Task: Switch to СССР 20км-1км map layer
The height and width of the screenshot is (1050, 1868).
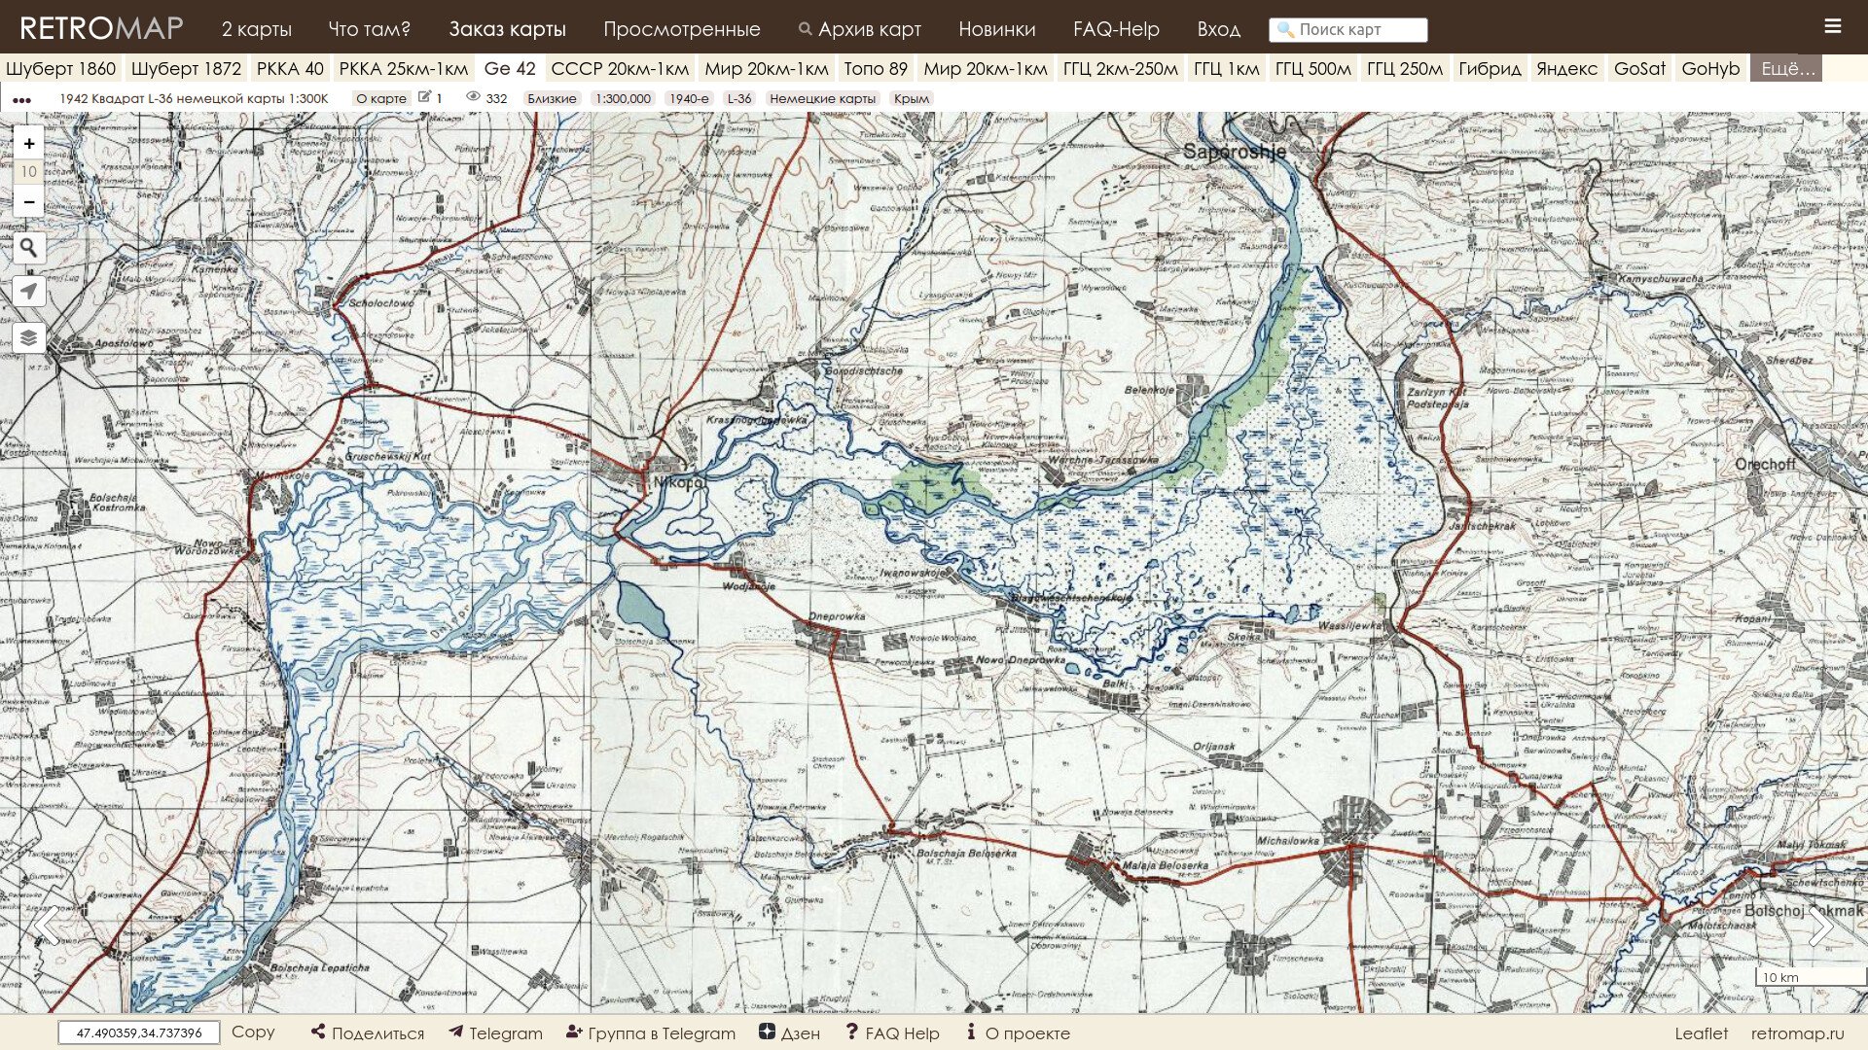Action: click(620, 68)
